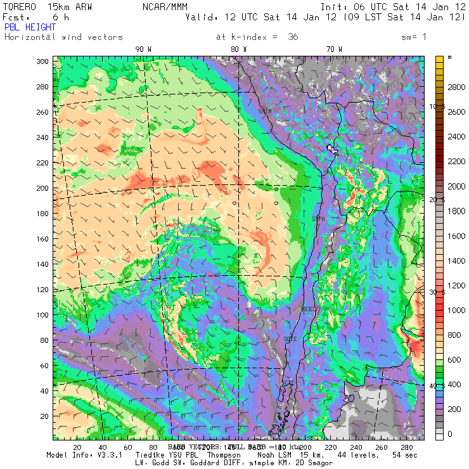Click the SCFA station label on the map
Screen dimensions: 469x469
coord(319,219)
